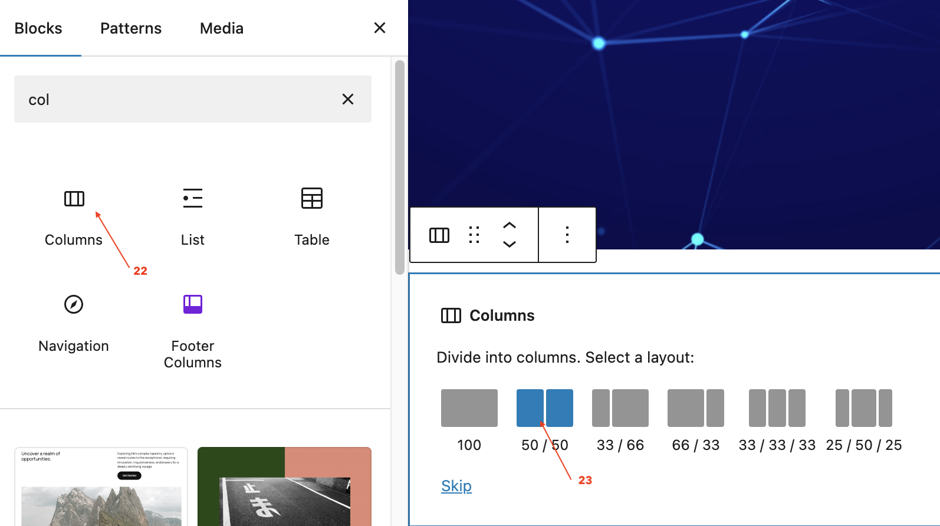Click the inserter panel vertical scrollbar
This screenshot has height=526, width=940.
tap(400, 167)
